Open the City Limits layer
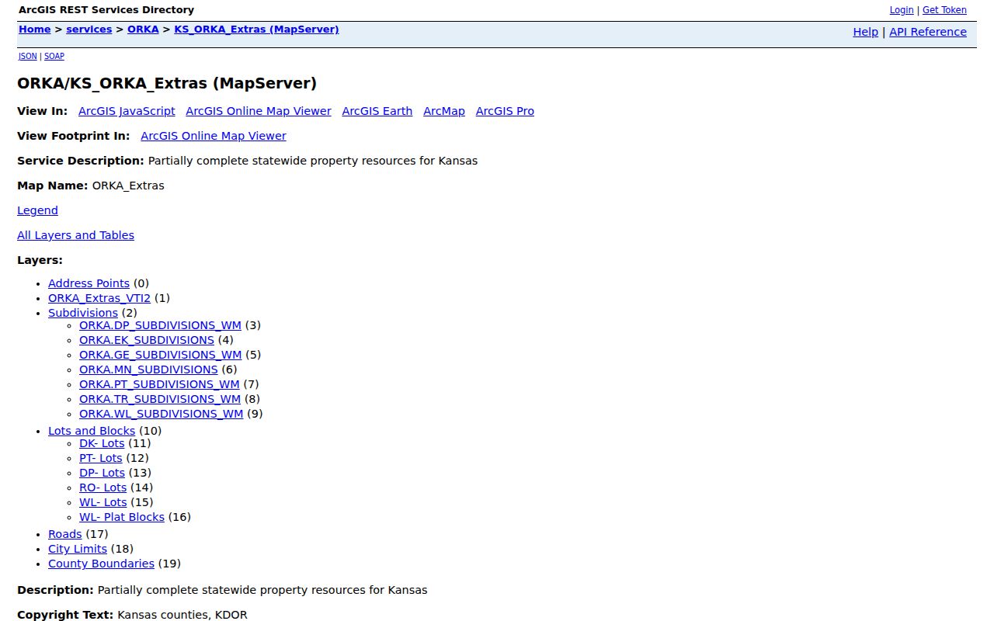 [x=78, y=549]
